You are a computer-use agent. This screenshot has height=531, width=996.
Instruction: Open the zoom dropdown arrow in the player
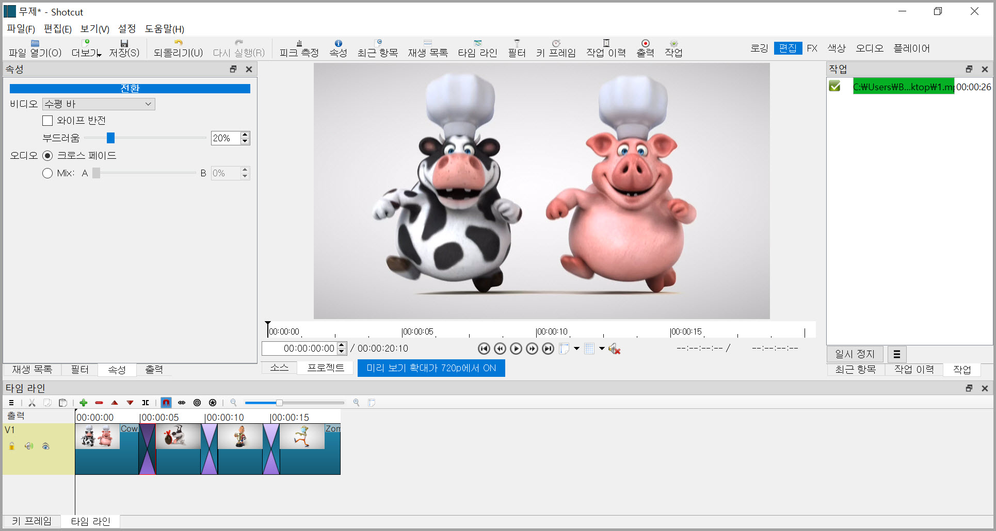(x=577, y=349)
